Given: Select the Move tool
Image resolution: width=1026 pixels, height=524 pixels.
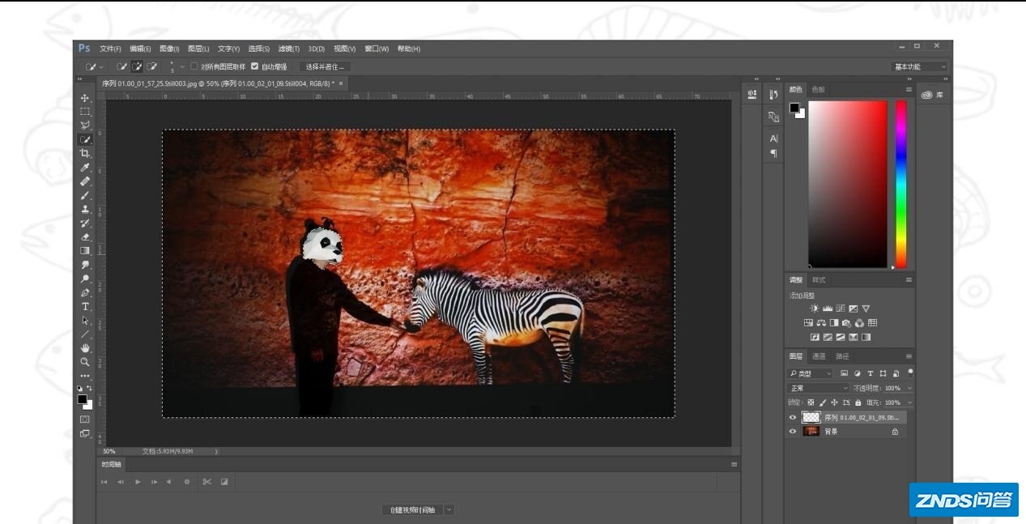Looking at the screenshot, I should [85, 98].
